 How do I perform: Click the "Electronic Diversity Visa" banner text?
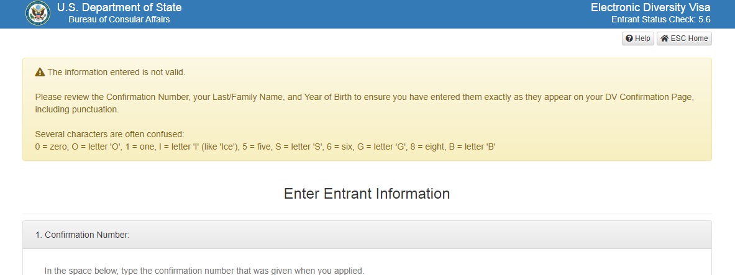(x=650, y=8)
